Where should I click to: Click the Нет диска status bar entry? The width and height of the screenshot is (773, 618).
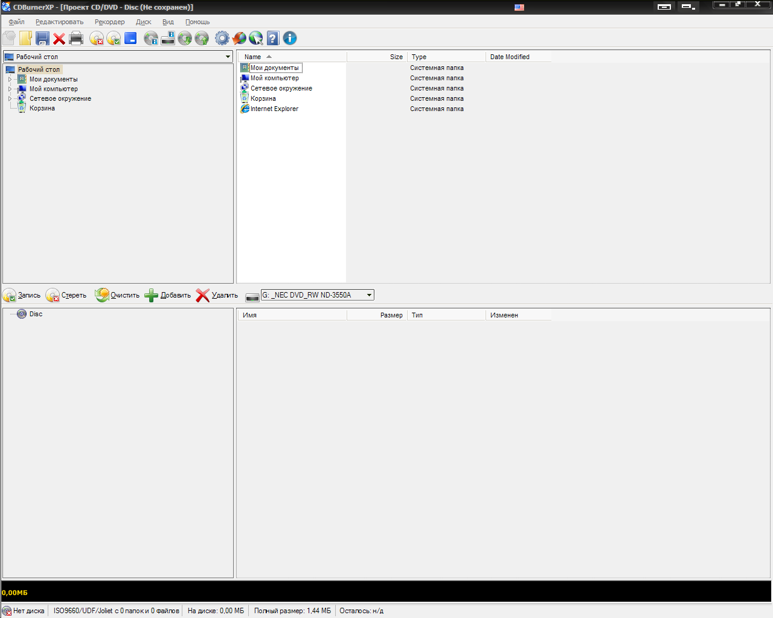(24, 611)
